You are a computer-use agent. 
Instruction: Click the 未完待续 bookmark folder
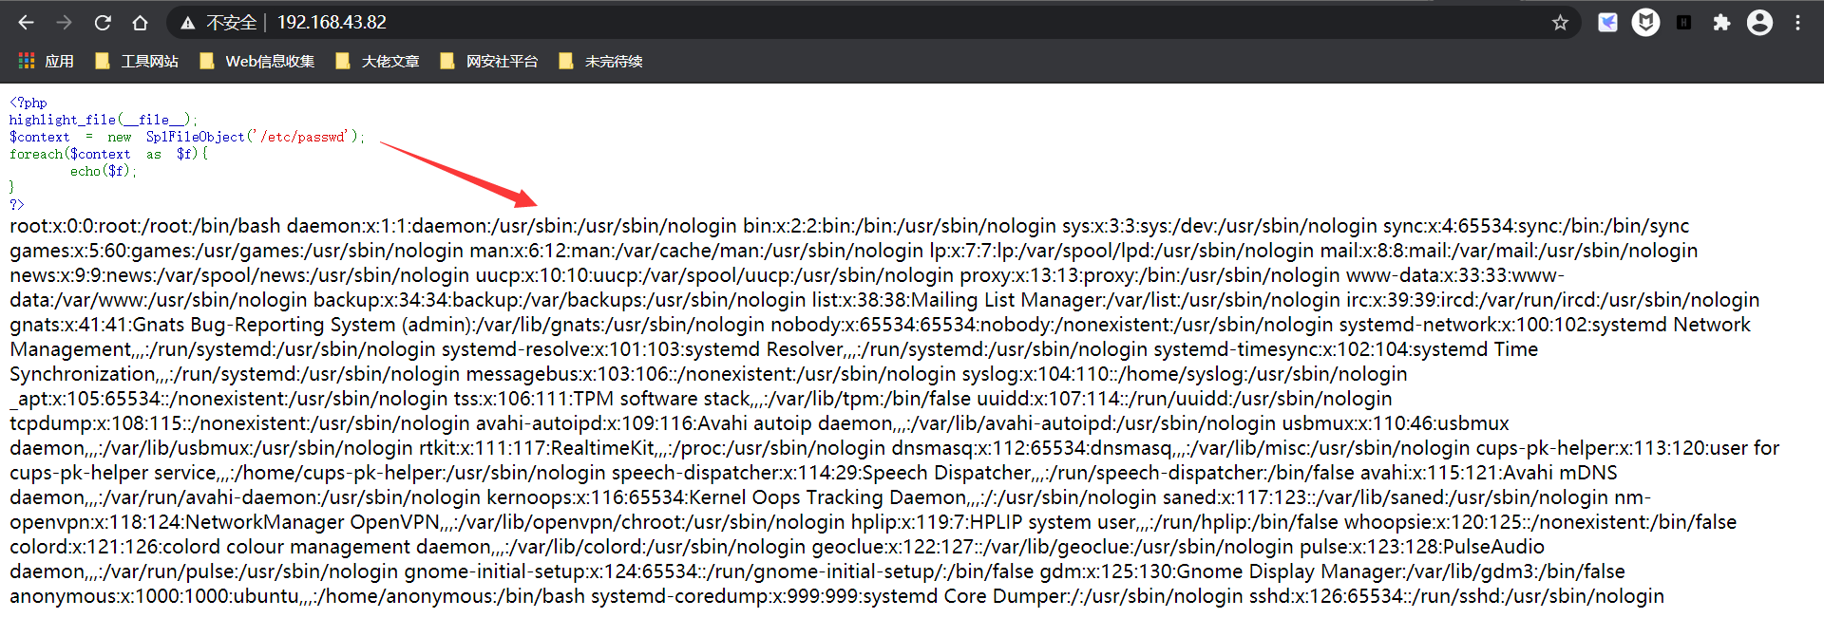coord(600,62)
